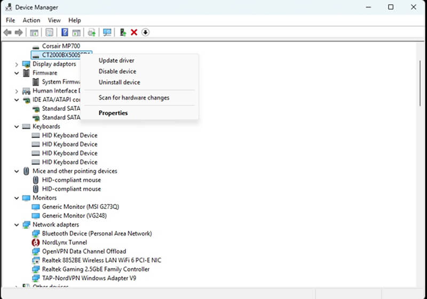Select Generic Monitor (MSI G273Q)
427x299 pixels.
click(x=81, y=207)
